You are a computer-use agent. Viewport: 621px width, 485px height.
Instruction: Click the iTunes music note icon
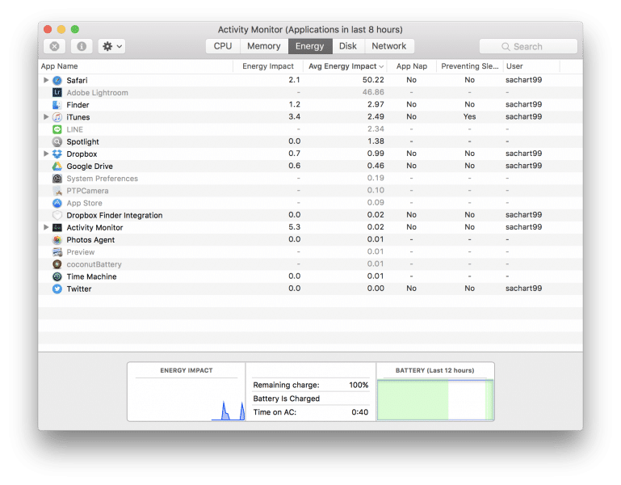(x=57, y=117)
